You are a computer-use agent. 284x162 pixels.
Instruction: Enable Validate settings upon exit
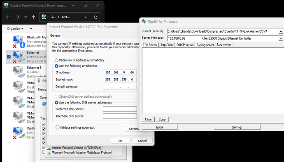click(57, 127)
